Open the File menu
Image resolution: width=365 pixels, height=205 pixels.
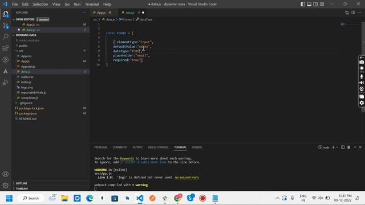click(x=15, y=4)
